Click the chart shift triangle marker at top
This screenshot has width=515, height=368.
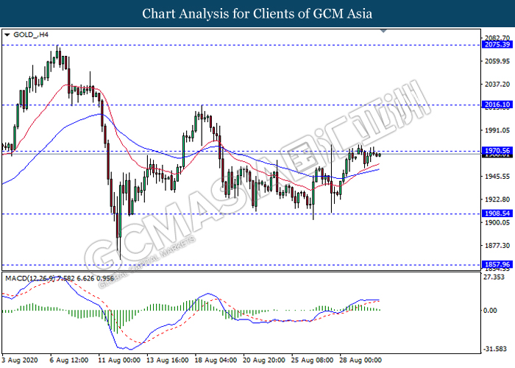[383, 31]
